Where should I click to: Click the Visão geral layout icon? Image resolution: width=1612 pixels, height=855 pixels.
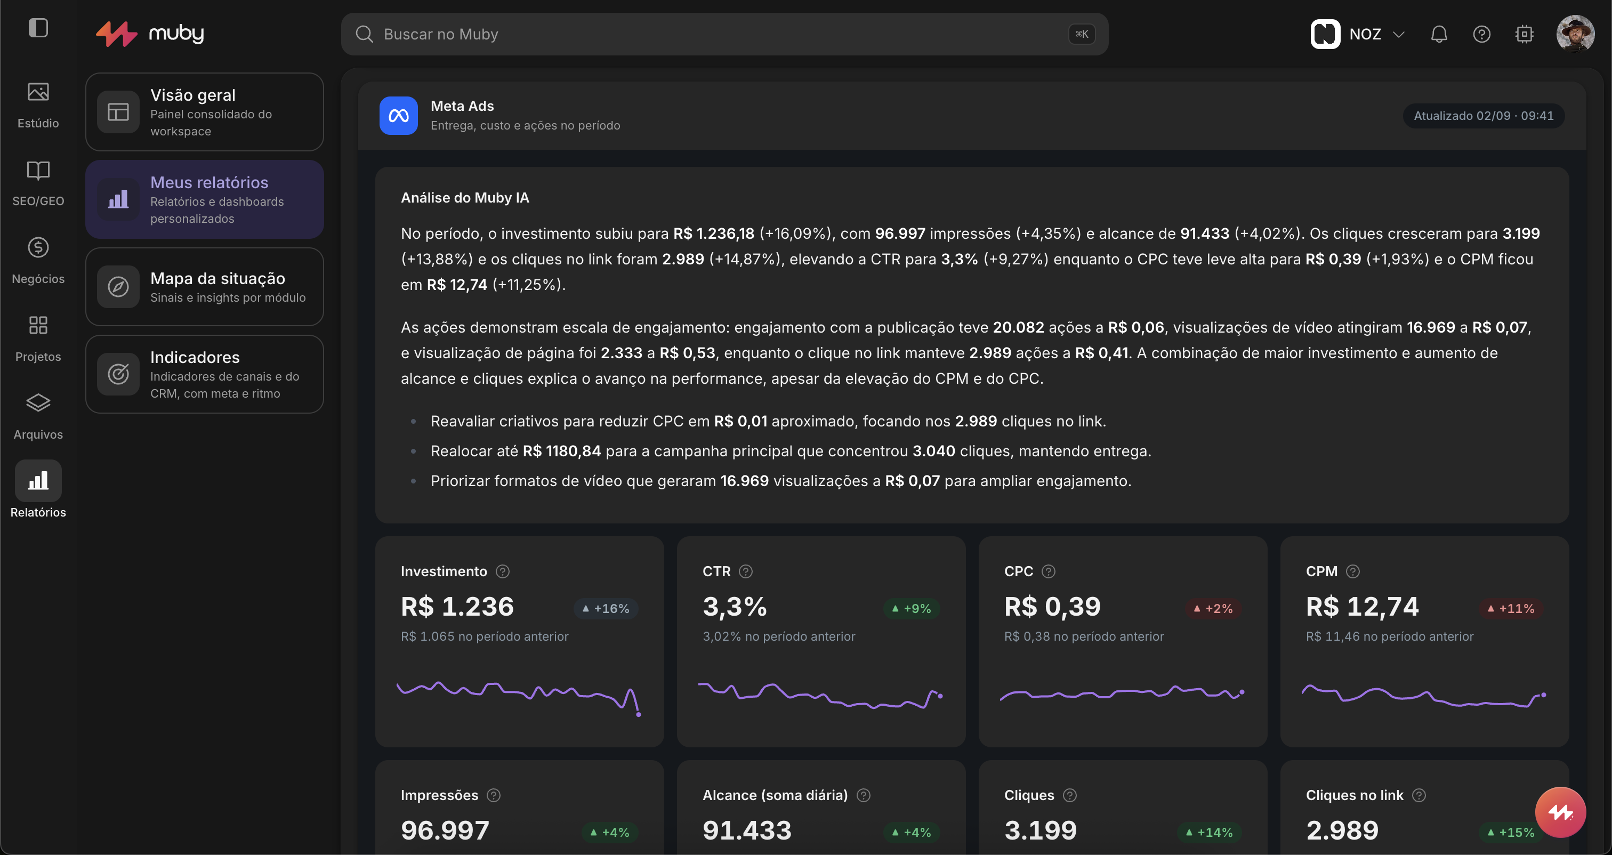click(x=118, y=112)
